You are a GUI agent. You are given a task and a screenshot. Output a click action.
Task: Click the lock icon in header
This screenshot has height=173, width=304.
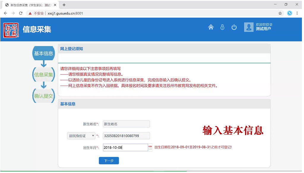pyautogui.click(x=222, y=27)
